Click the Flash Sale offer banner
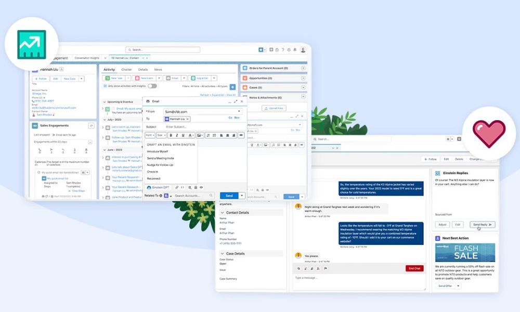The image size is (520, 312). tap(465, 253)
